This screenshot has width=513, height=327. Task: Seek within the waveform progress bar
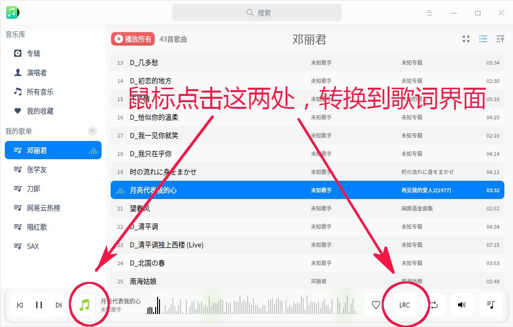(x=252, y=305)
